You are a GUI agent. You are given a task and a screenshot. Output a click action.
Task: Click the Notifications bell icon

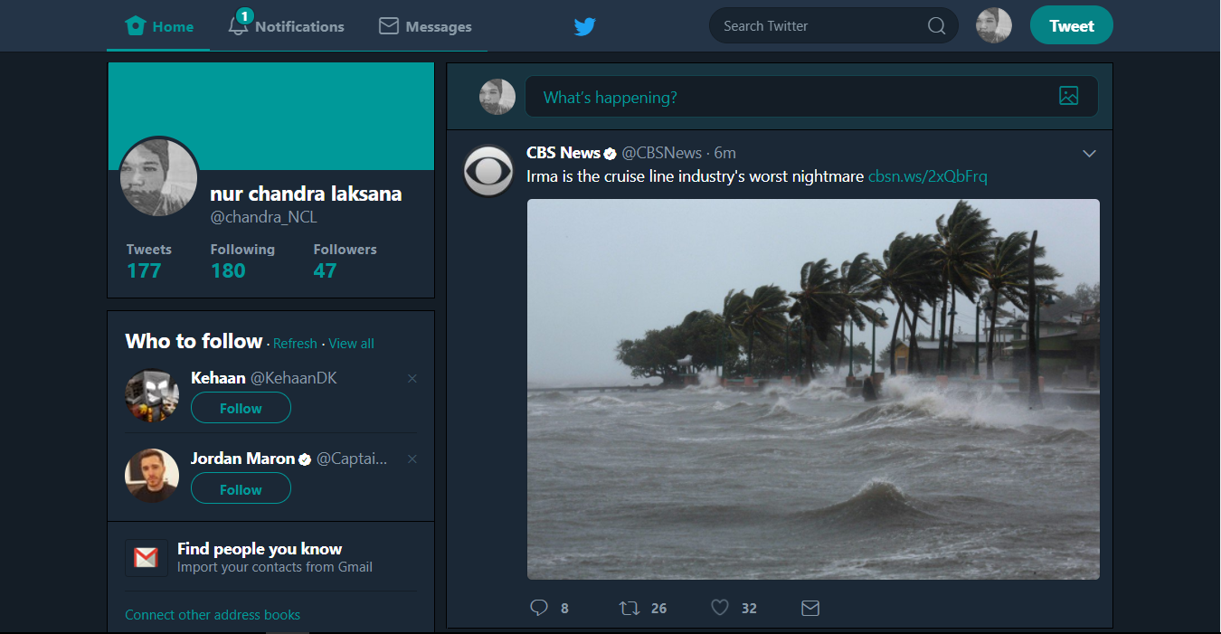point(237,25)
